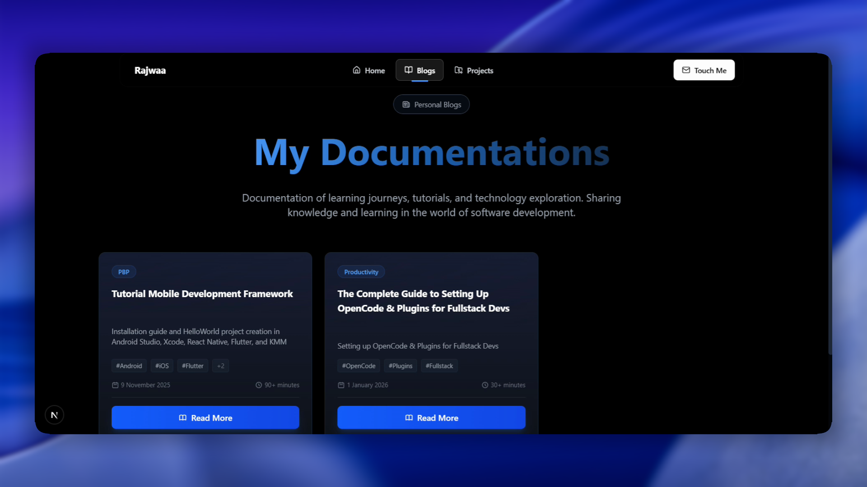The image size is (867, 487).
Task: Click the newspaper icon in Personal Blogs badge
Action: pos(406,105)
